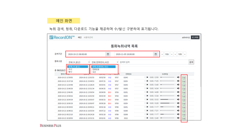Mute the volume on the 0:33 recording
This screenshot has height=140, width=250.
[x=178, y=99]
